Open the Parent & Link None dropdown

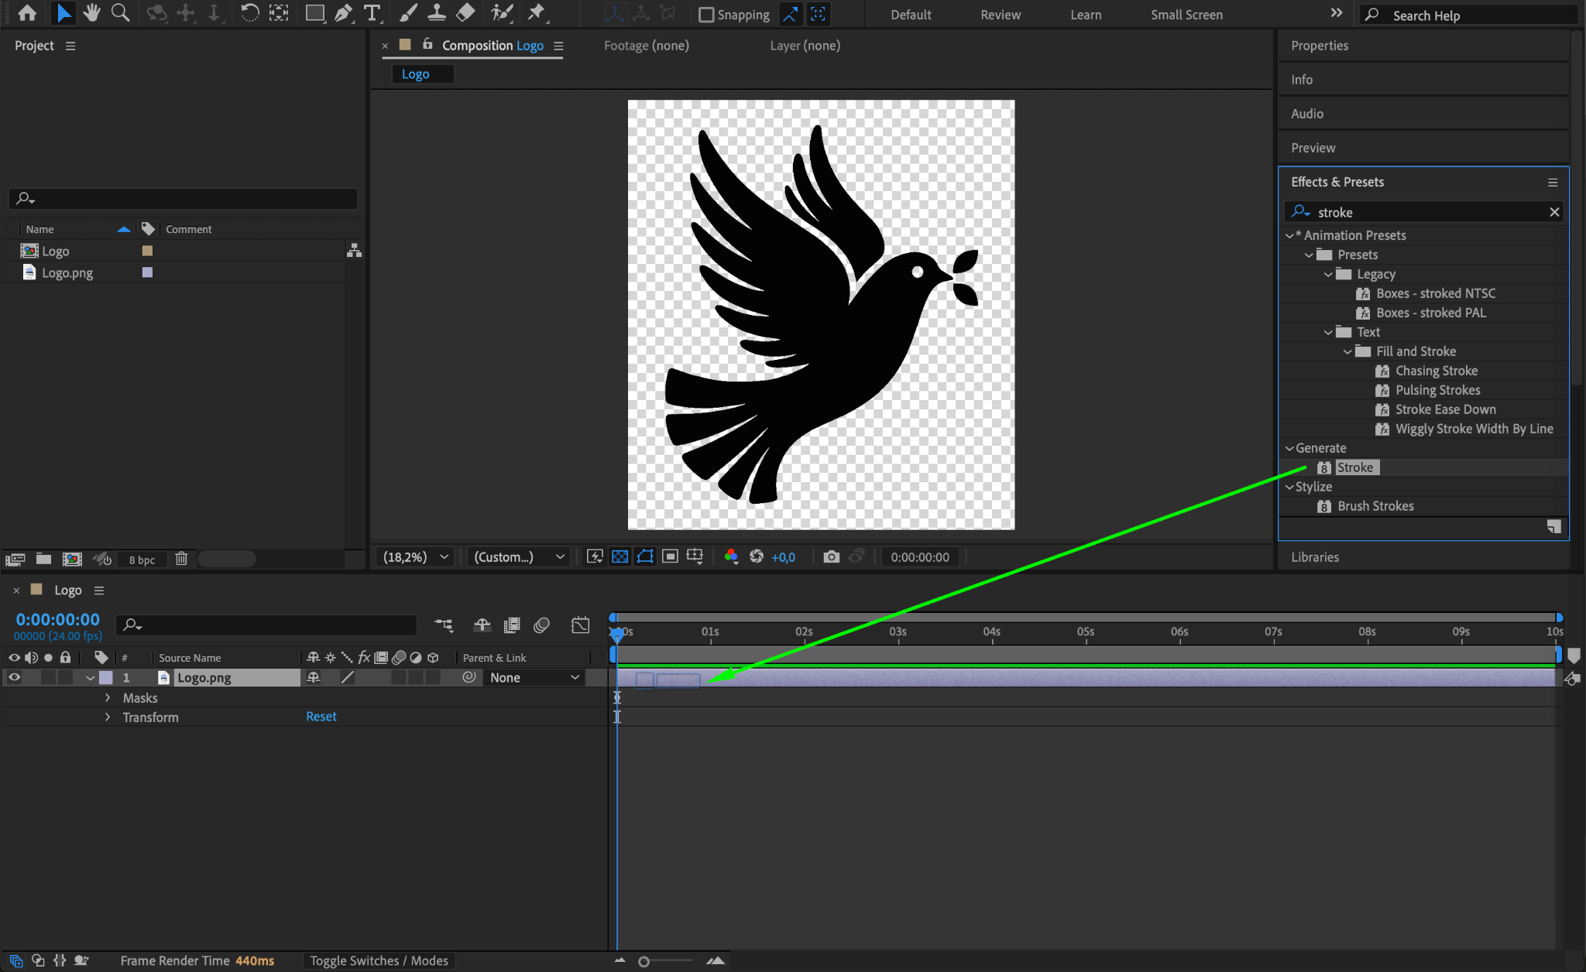(534, 677)
